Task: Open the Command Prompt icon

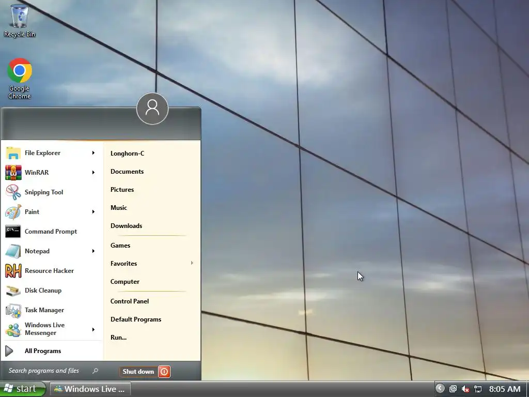Action: point(13,232)
